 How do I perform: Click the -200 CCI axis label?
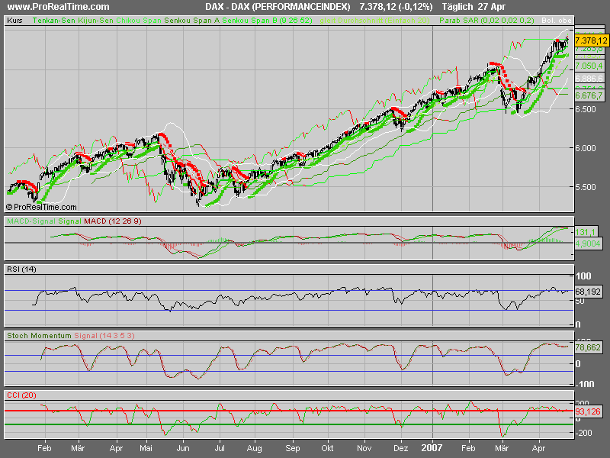coord(584,433)
